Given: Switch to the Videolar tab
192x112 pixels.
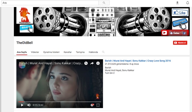Looking at the screenshot, I should (35, 52).
